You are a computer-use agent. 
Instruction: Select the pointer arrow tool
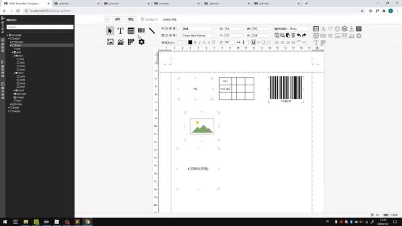pyautogui.click(x=110, y=31)
